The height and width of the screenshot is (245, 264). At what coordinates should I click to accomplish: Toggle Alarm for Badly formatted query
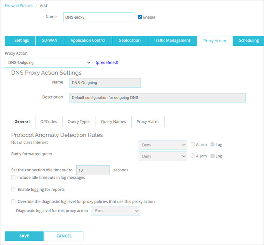pos(193,156)
